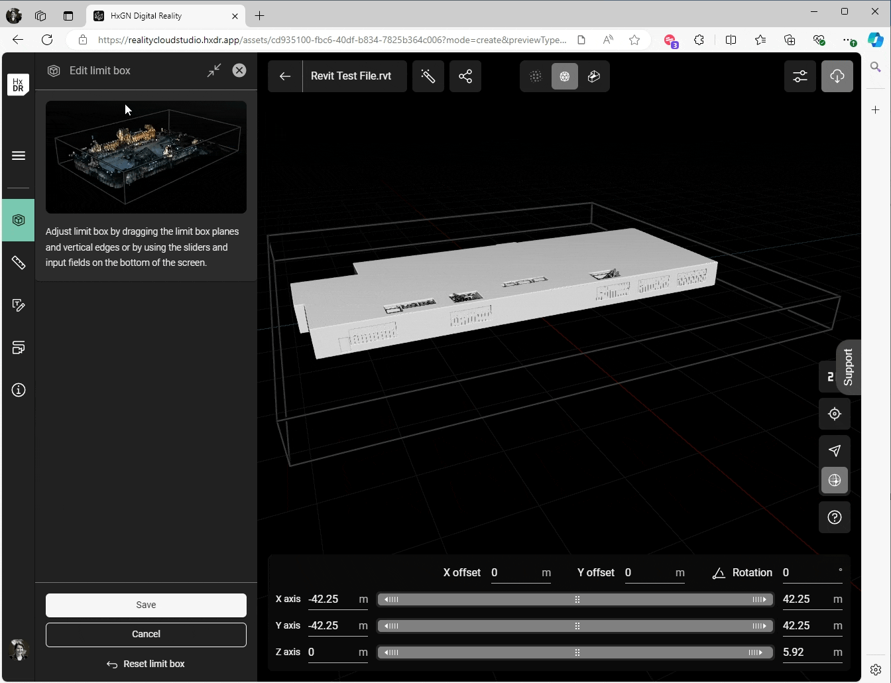The image size is (891, 683).
Task: Select the limit box tool tab in sidebar
Action: tap(19, 220)
